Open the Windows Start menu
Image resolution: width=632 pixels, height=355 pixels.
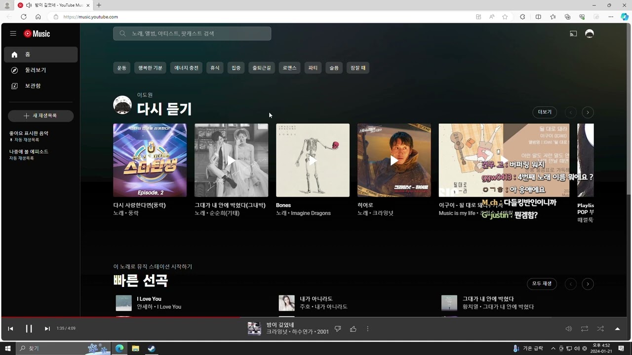pos(8,349)
